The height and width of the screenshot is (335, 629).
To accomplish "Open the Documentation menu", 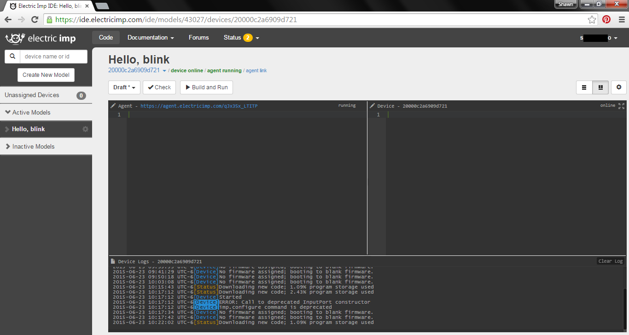I will pyautogui.click(x=151, y=38).
